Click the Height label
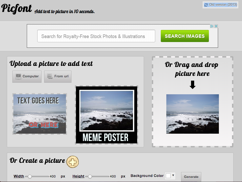The width and height of the screenshot is (242, 182). point(78,176)
